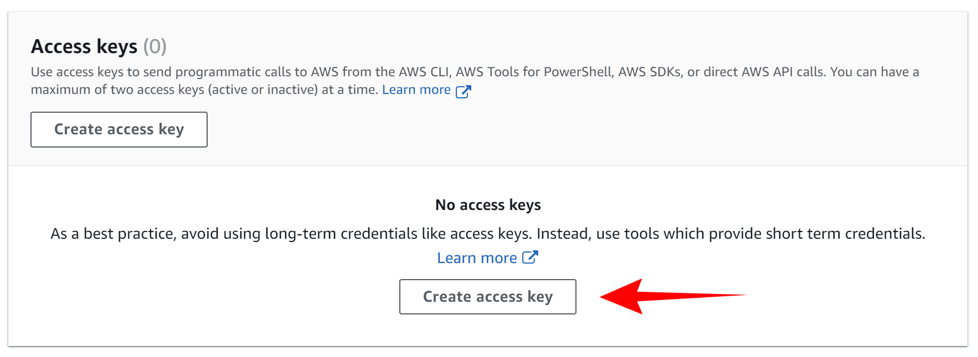The width and height of the screenshot is (978, 357).
Task: Select the Access keys heading
Action: pos(84,46)
